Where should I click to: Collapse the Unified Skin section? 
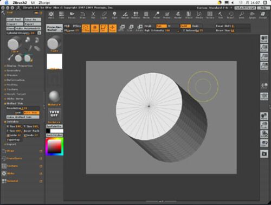[x=14, y=104]
